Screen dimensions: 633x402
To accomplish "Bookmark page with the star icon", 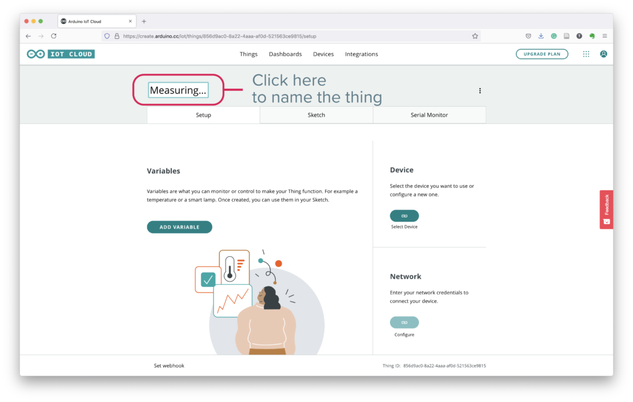I will coord(475,36).
